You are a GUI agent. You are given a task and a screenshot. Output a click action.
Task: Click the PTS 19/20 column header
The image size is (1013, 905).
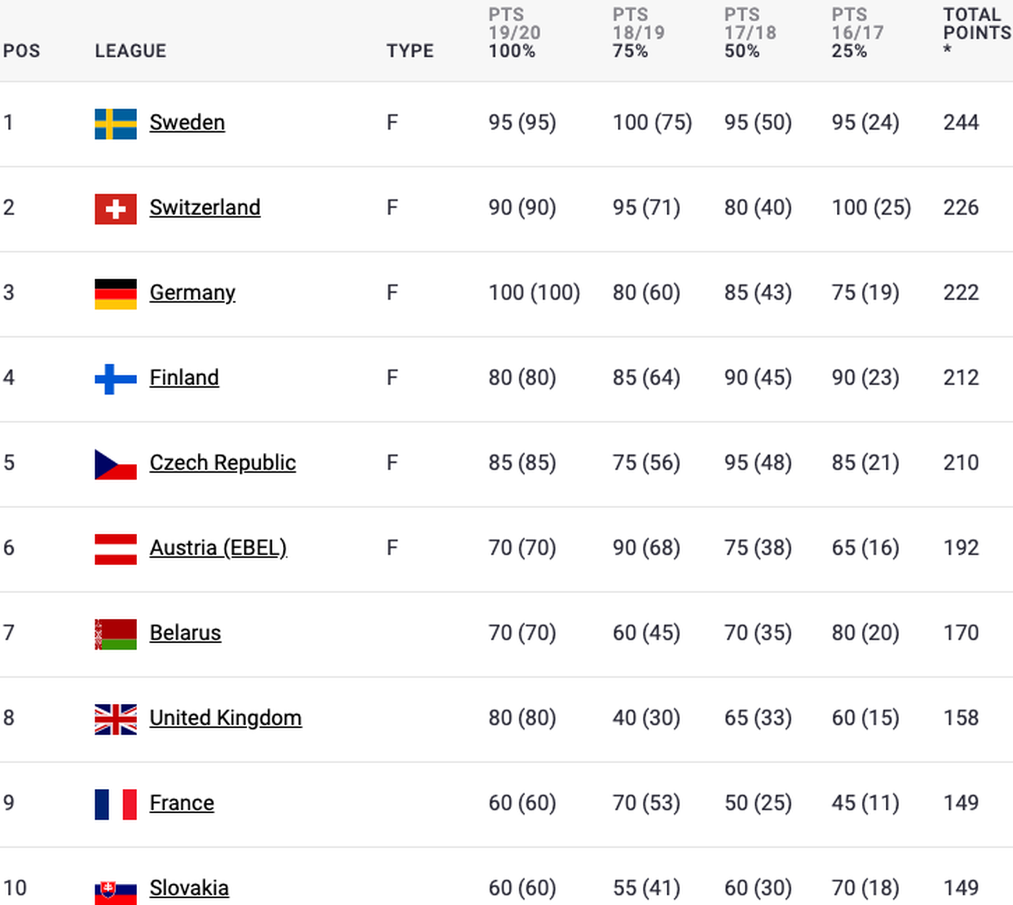(514, 32)
